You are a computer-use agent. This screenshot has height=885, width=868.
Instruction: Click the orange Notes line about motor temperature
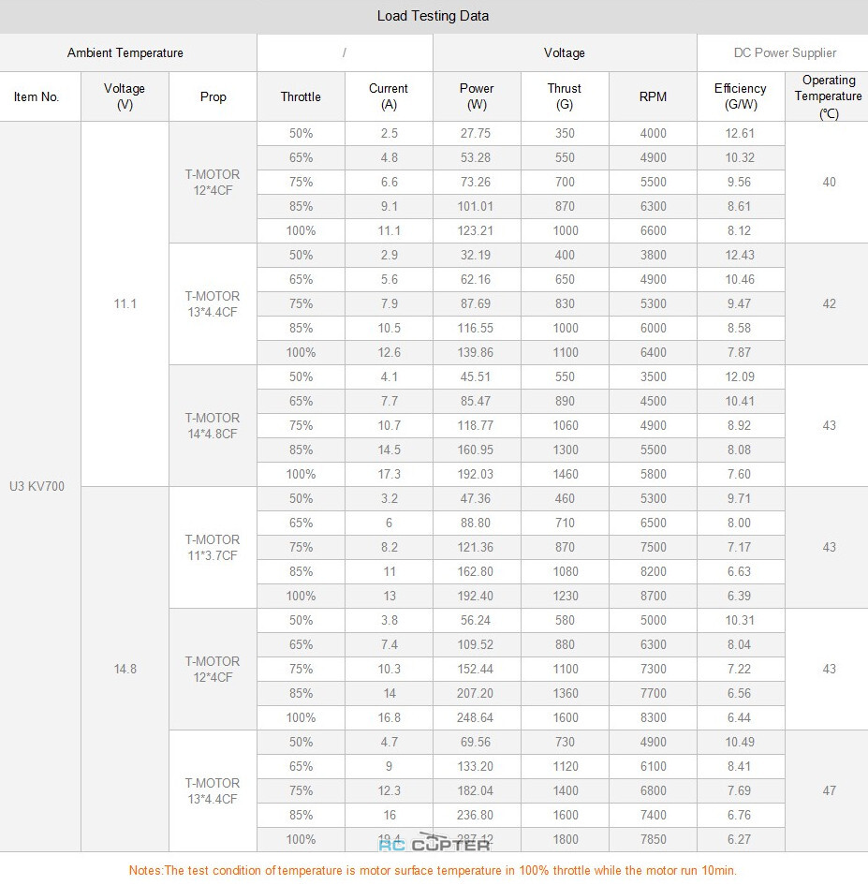click(x=433, y=870)
